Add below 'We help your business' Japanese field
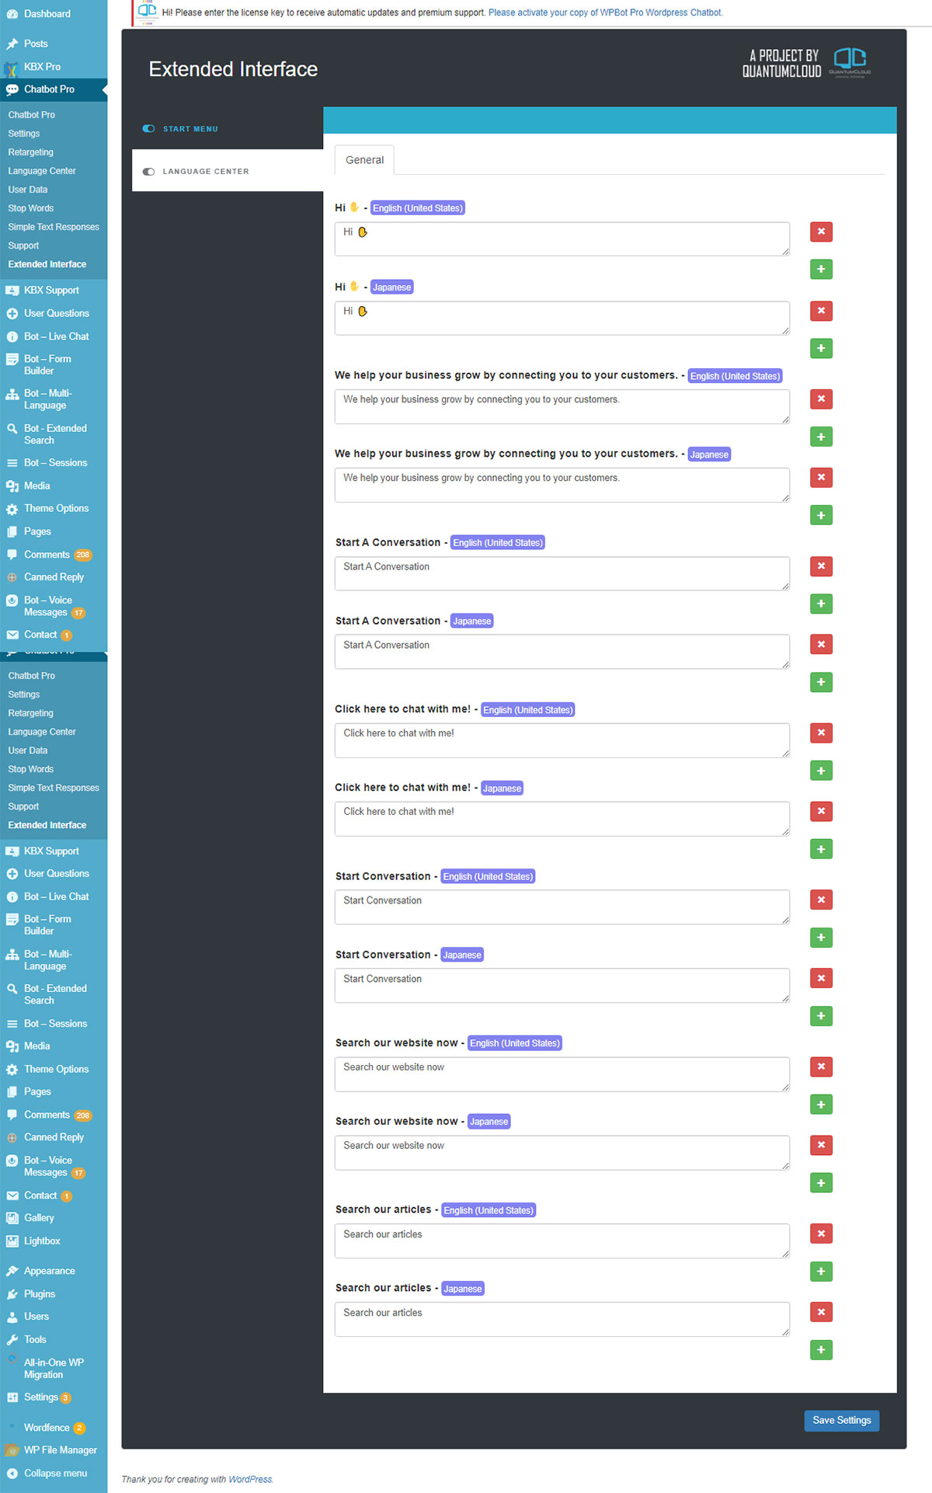This screenshot has height=1493, width=932. (821, 515)
